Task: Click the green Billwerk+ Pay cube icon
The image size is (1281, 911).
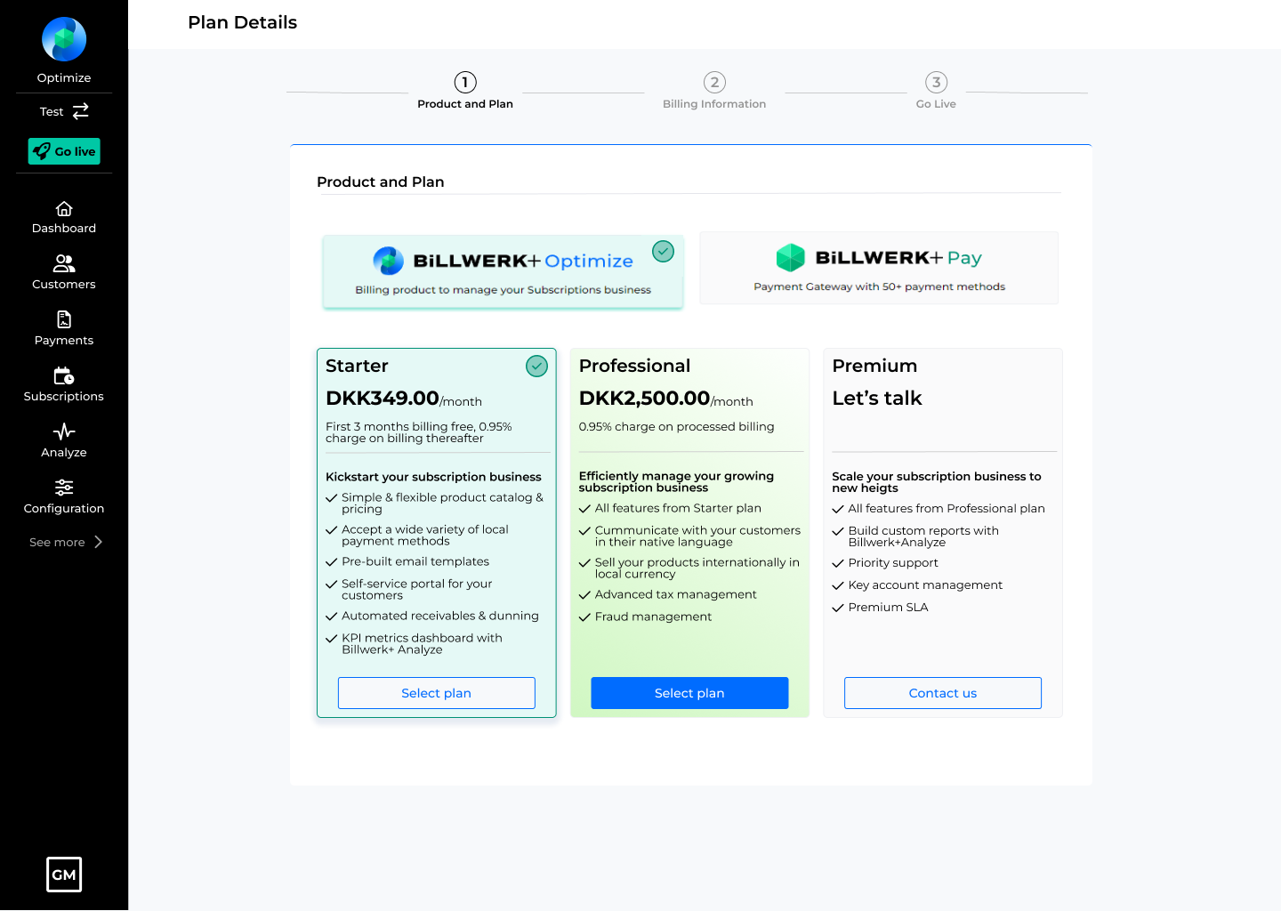Action: point(790,257)
